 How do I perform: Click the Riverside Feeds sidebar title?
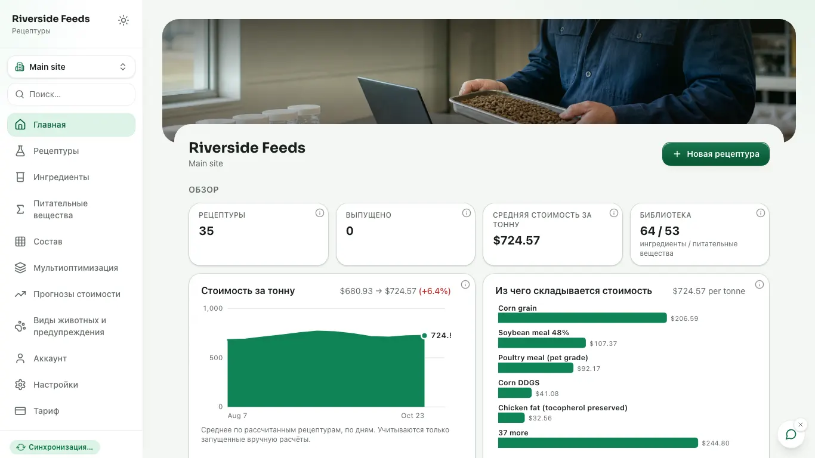[51, 18]
